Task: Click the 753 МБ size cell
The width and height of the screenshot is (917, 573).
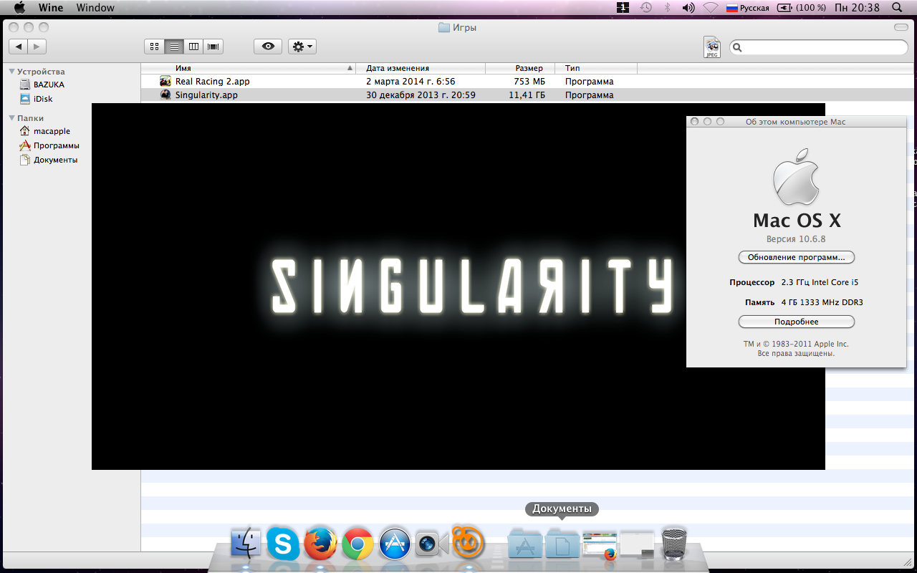Action: tap(529, 82)
